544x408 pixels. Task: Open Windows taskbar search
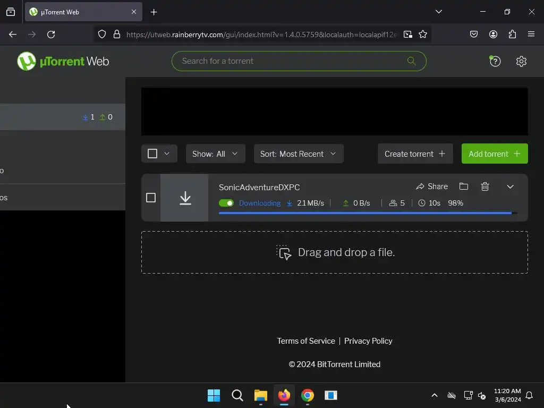pyautogui.click(x=237, y=395)
